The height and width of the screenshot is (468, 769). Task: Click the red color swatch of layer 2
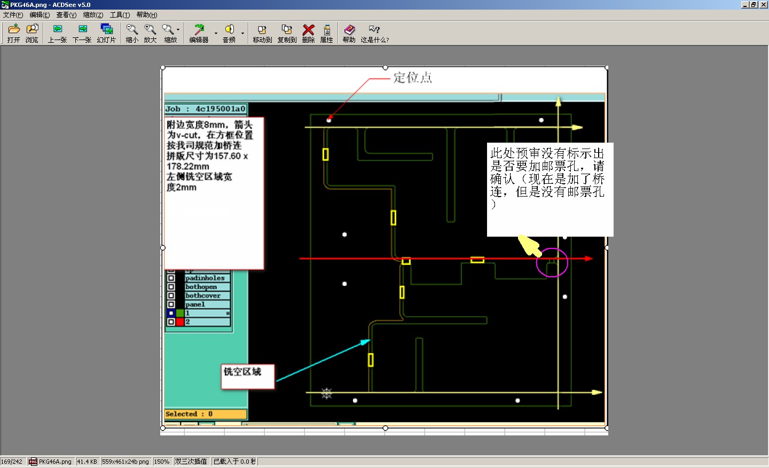pos(180,322)
